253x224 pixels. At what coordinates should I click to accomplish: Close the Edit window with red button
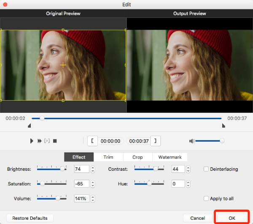(x=5, y=4)
